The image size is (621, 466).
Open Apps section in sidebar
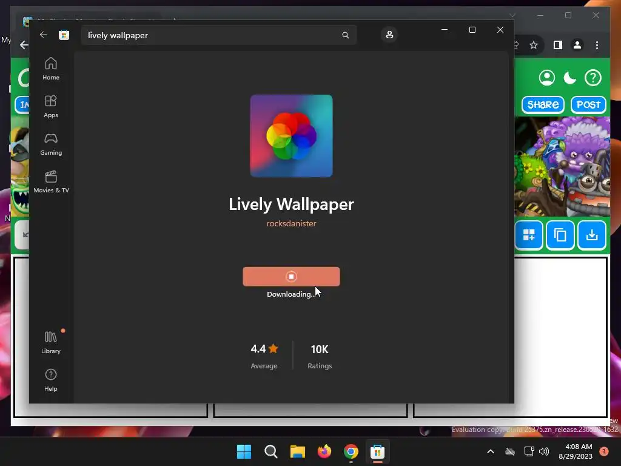point(51,107)
